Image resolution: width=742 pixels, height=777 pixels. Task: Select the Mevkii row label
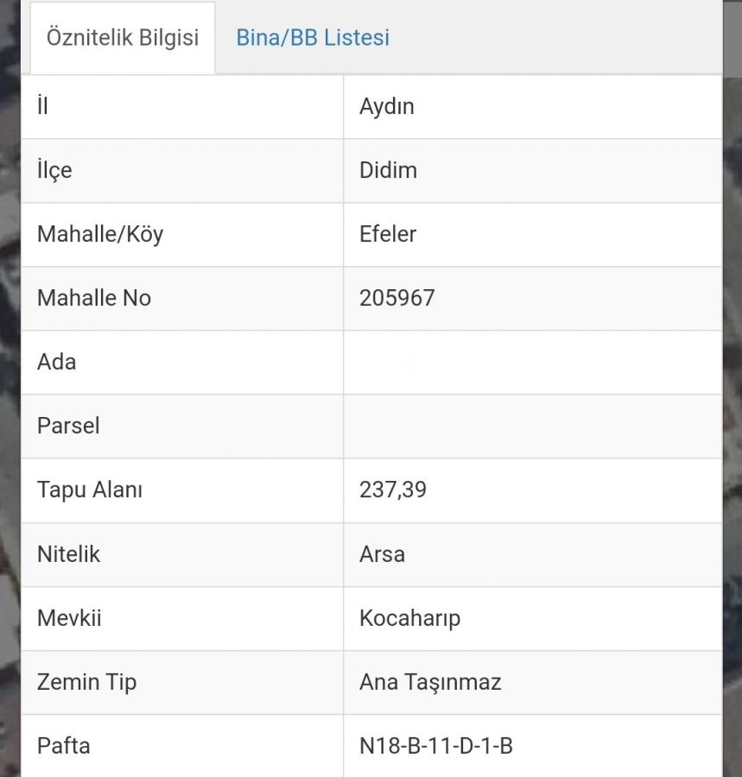coord(69,618)
